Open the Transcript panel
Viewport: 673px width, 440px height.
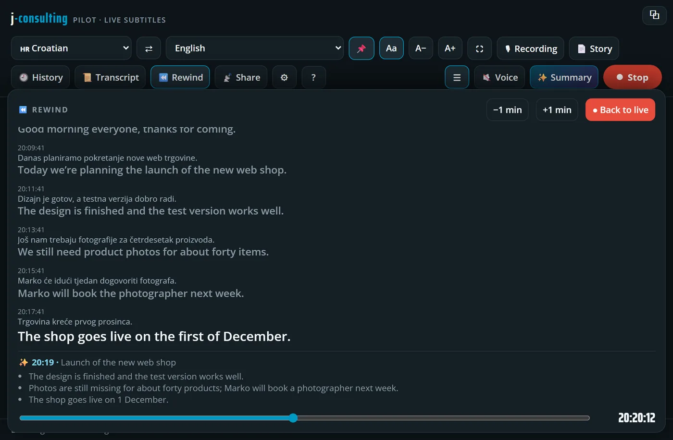coord(110,77)
